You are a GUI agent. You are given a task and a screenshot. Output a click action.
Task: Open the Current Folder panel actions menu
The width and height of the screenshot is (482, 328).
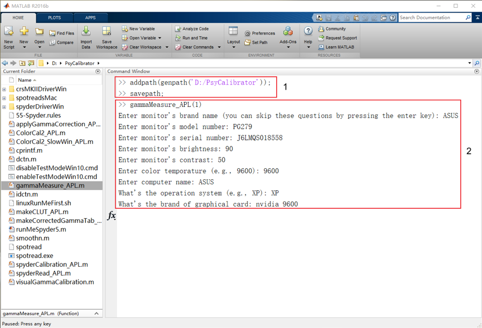pos(98,71)
